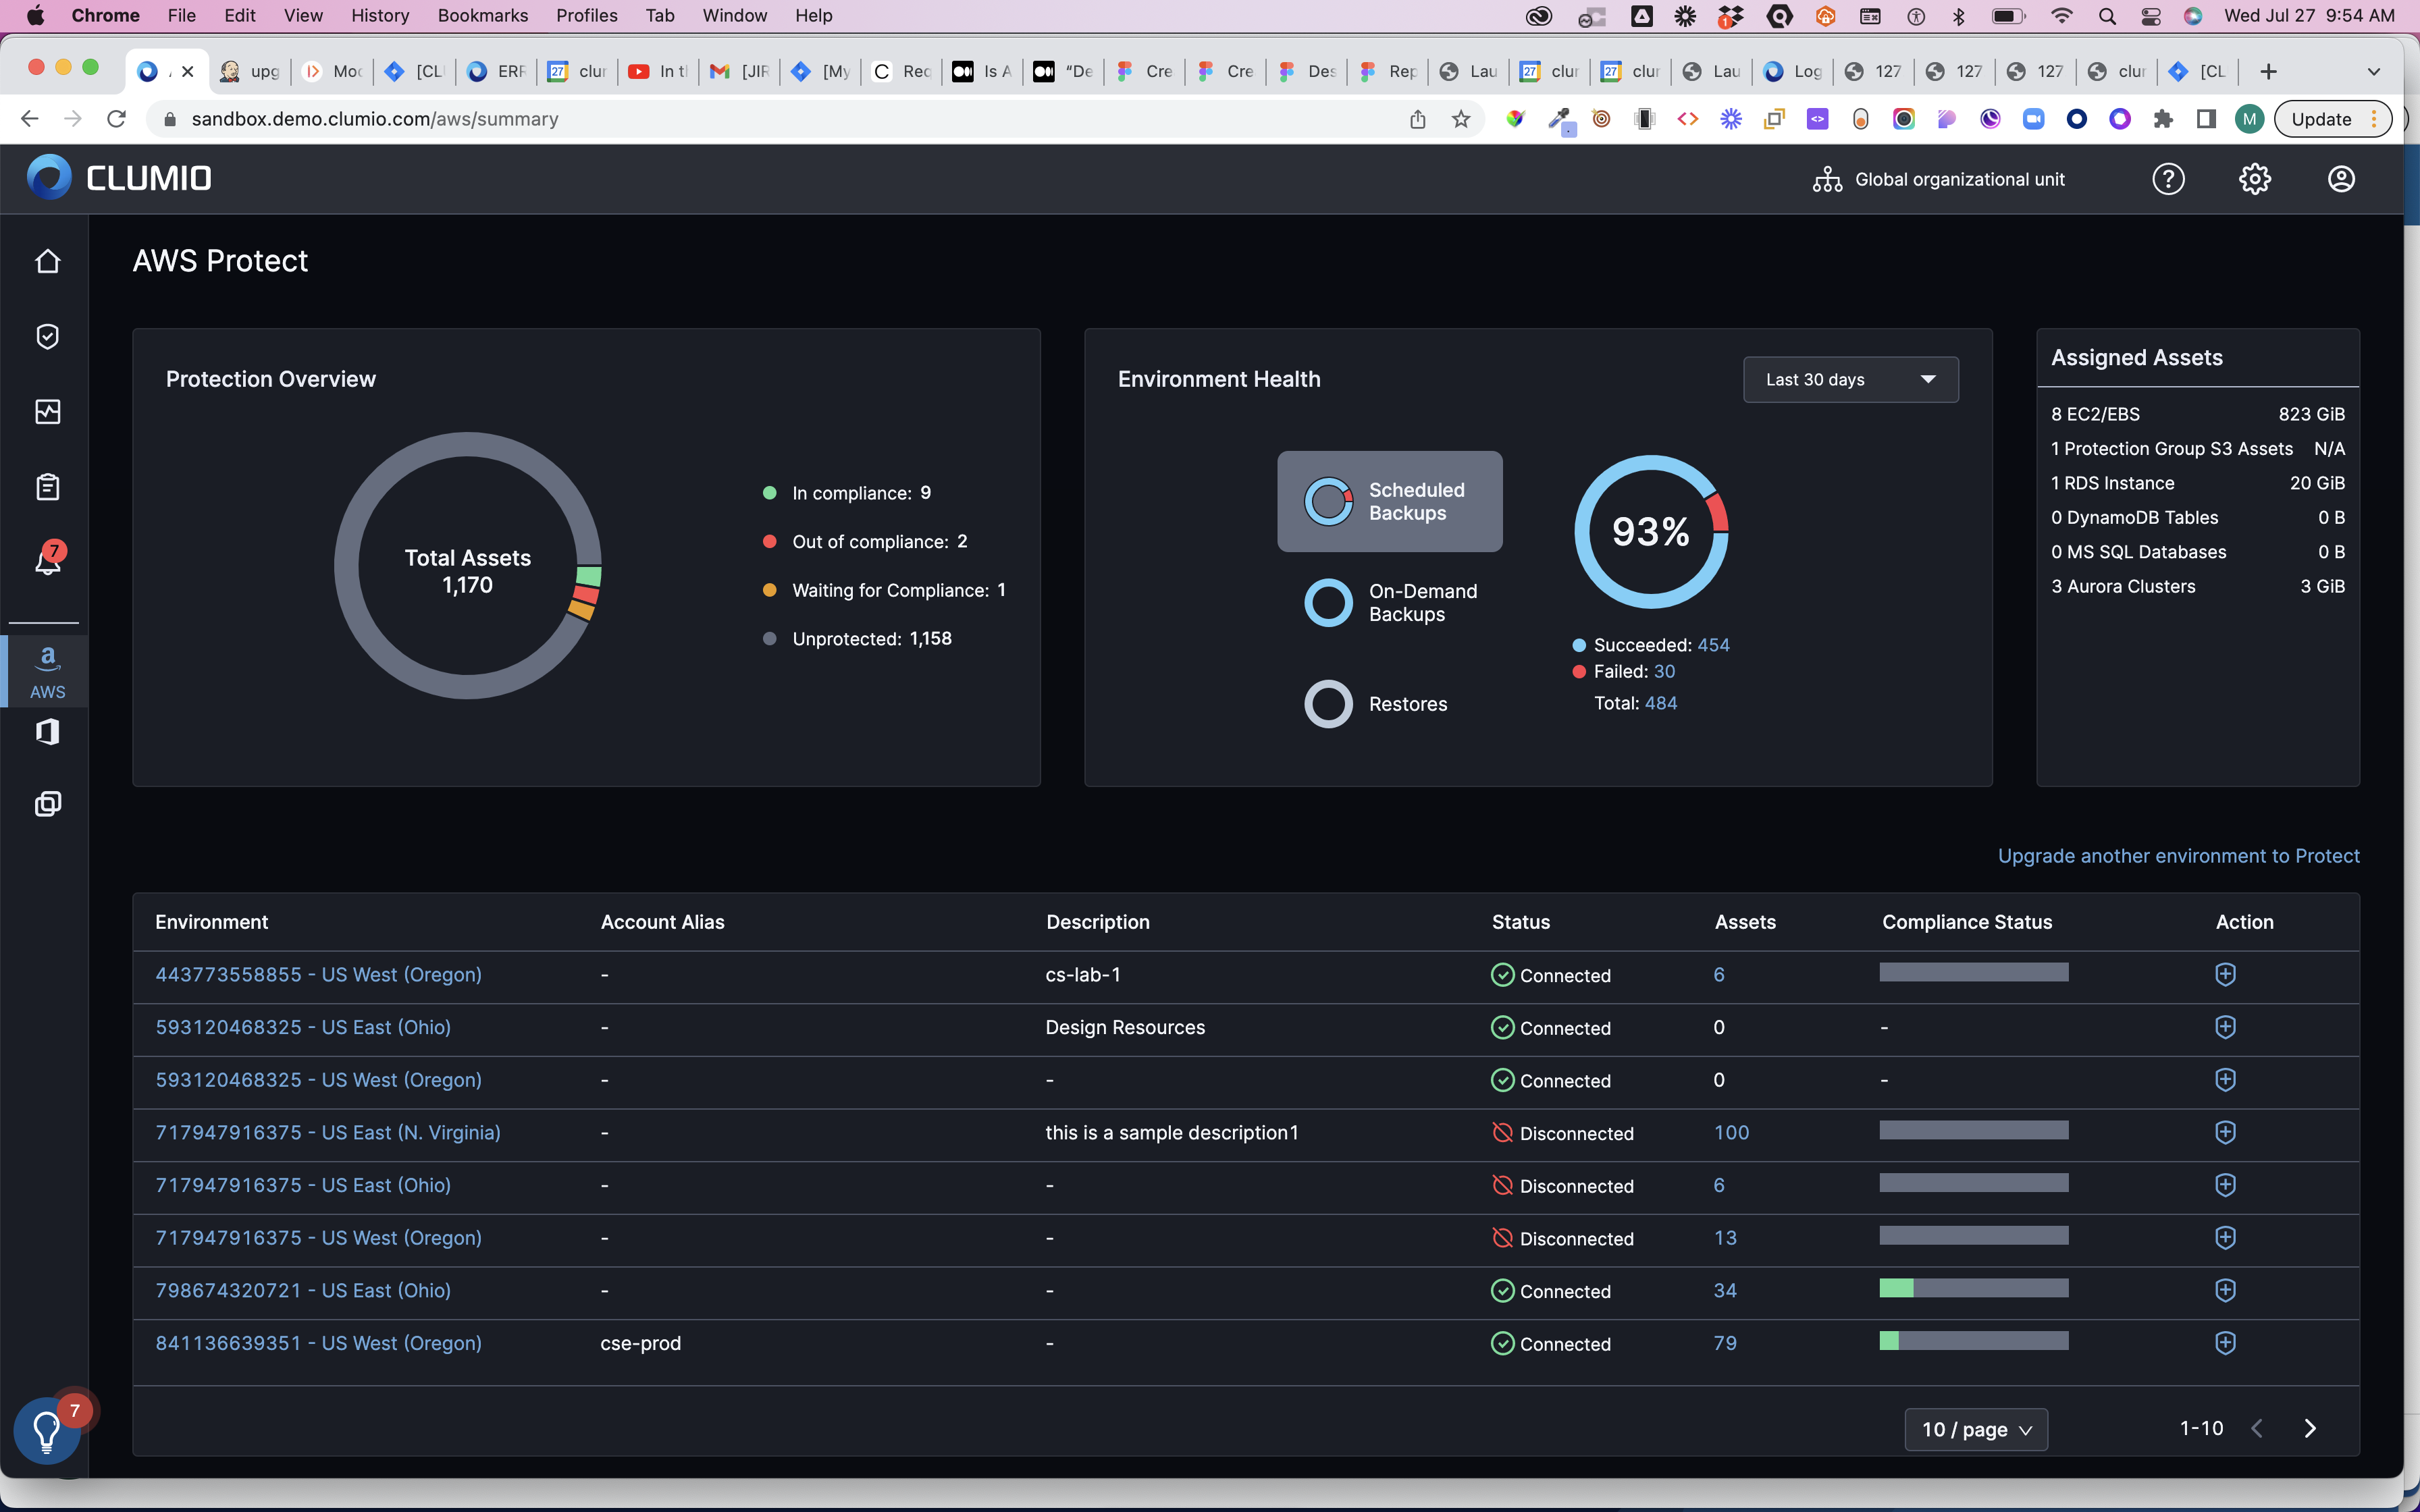The width and height of the screenshot is (2420, 1512).
Task: Click action icon for Design Resources row
Action: point(2225,1027)
